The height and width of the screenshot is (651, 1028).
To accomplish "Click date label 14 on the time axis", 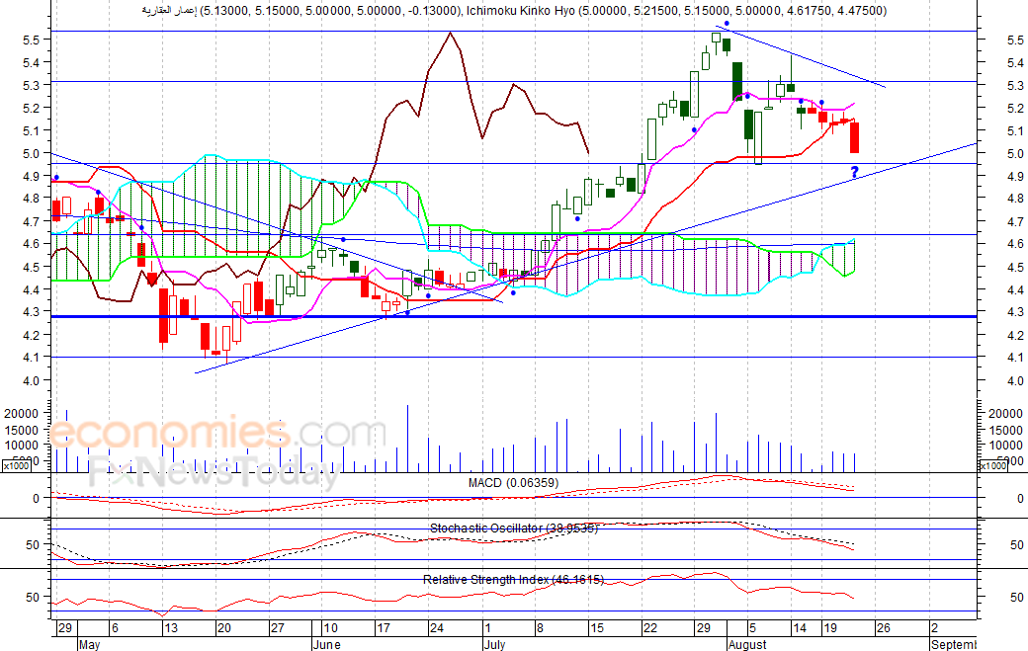I will pyautogui.click(x=800, y=628).
